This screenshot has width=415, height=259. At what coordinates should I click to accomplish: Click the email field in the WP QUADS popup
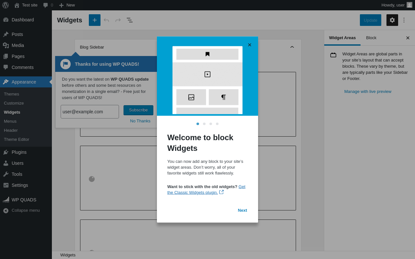[90, 112]
